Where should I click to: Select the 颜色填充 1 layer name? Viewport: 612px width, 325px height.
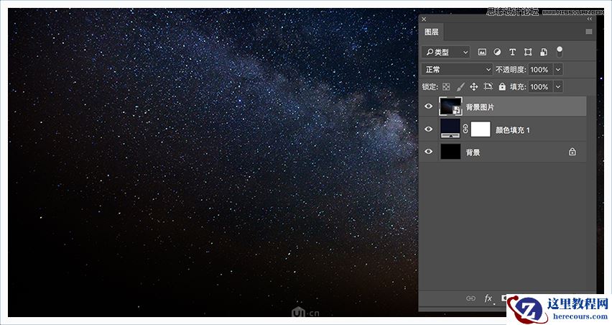513,130
